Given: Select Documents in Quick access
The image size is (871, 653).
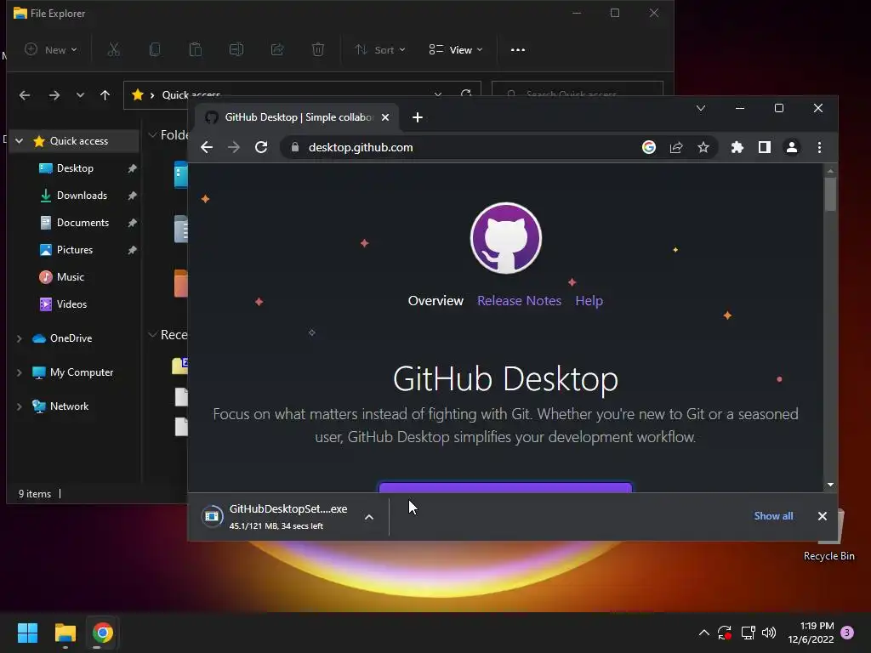Looking at the screenshot, I should pos(83,223).
